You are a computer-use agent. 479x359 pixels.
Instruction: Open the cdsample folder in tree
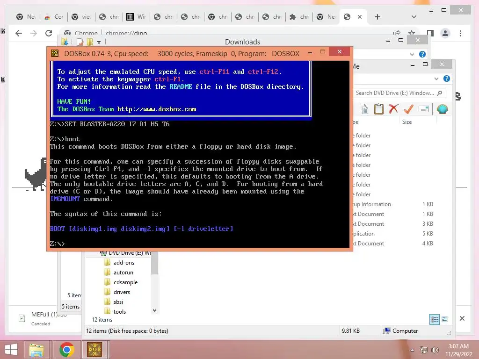point(125,282)
